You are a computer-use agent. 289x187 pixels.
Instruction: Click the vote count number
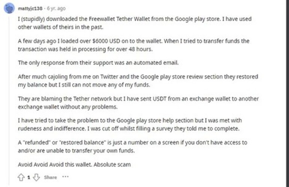click(28, 177)
